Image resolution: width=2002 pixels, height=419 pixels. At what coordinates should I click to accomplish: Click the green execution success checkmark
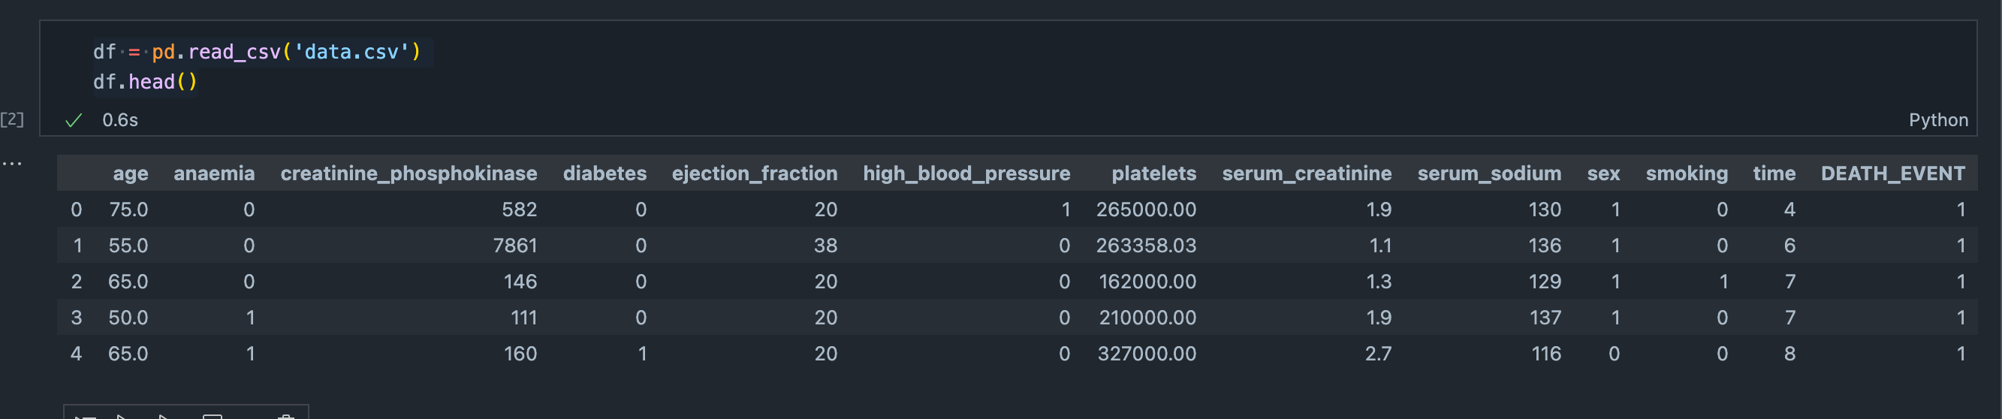tap(74, 120)
